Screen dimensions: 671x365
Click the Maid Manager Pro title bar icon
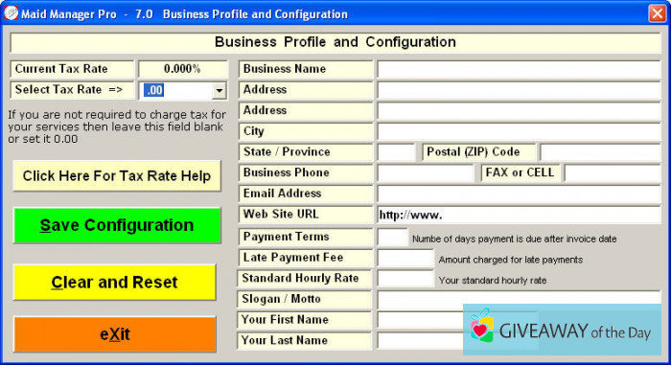[12, 13]
